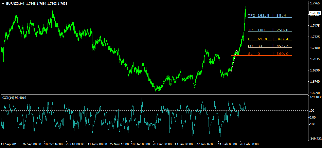Viewport: 322px width, 148px height.
Task: Click the CCI(14) indicator label
Action: pos(14,98)
